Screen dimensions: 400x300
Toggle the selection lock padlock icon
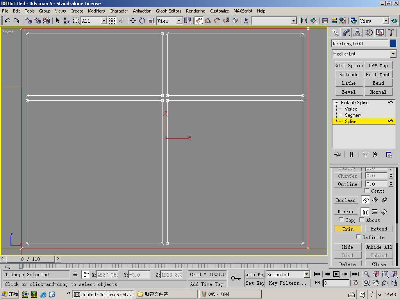tap(75, 274)
